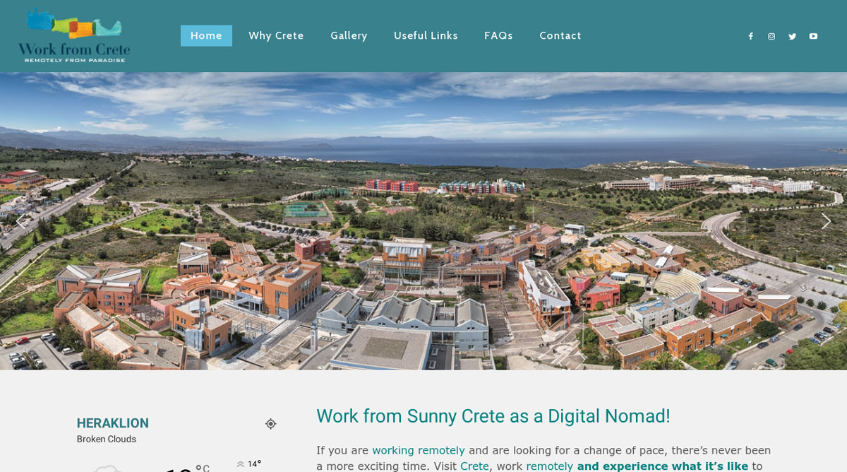Go to next slide with right arrow
847x472 pixels.
pos(825,221)
